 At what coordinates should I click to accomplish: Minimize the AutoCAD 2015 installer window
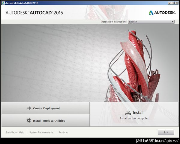(169, 3)
